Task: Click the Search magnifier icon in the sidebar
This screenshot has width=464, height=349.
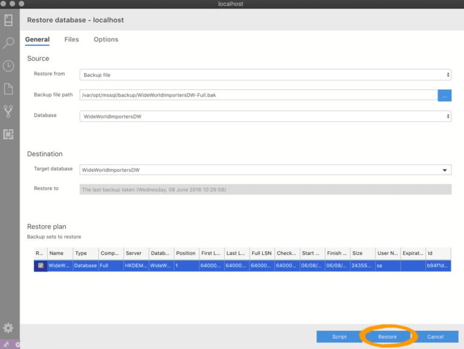Action: 8,43
